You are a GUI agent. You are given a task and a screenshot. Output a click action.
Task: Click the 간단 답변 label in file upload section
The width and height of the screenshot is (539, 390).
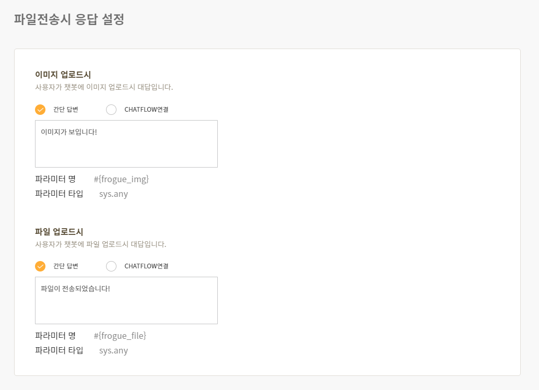click(66, 266)
